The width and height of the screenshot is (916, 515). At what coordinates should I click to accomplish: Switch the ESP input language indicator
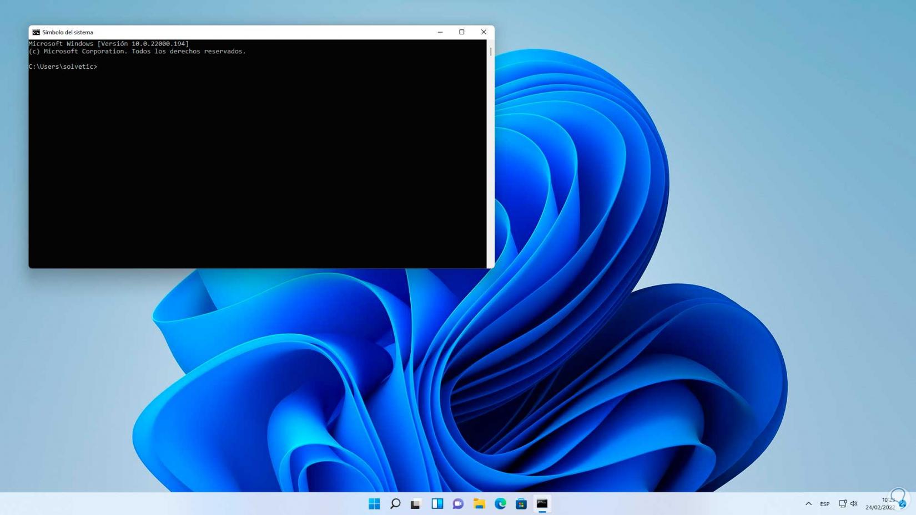tap(825, 504)
